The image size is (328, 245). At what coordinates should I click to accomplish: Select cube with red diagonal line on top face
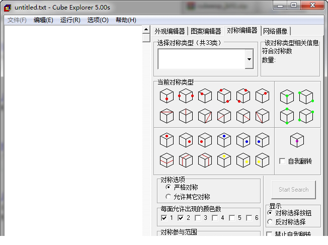pyautogui.click(x=167, y=116)
